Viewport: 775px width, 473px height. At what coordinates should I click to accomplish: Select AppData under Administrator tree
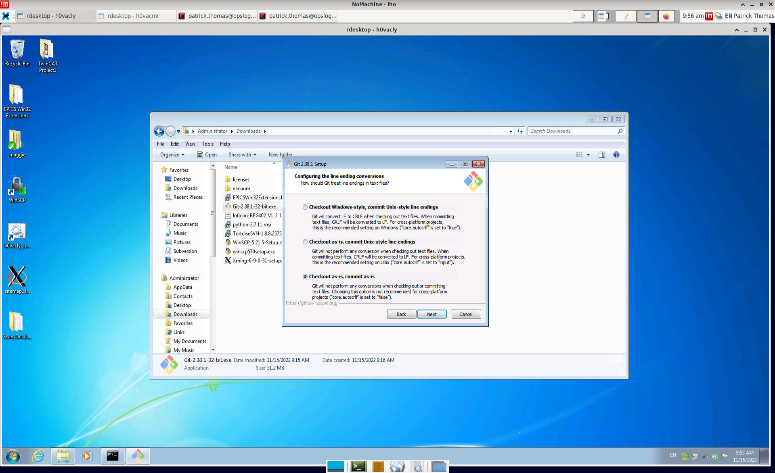178,287
